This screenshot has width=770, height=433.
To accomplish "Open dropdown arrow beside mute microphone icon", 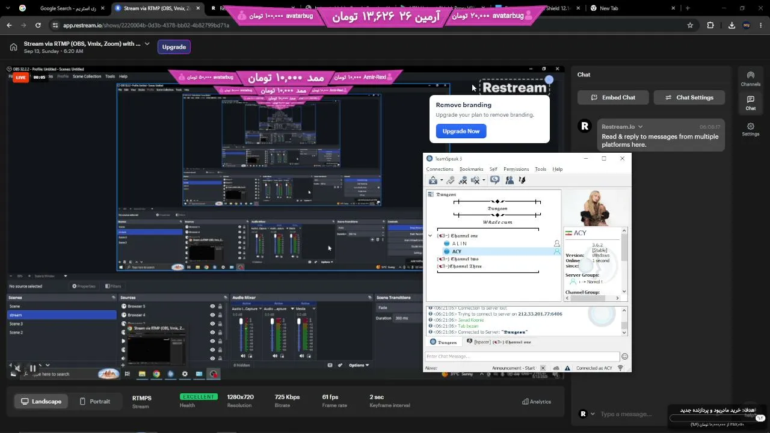I will pyautogui.click(x=484, y=180).
